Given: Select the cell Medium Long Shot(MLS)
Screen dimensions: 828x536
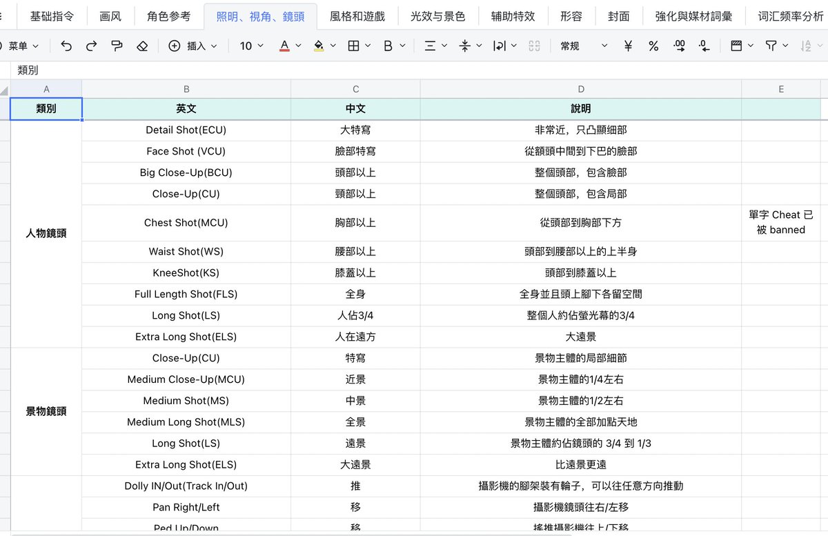Looking at the screenshot, I should click(x=186, y=422).
